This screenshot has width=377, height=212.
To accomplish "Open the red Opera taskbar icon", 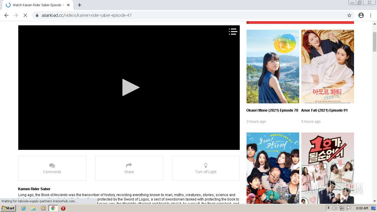I will click(63, 208).
